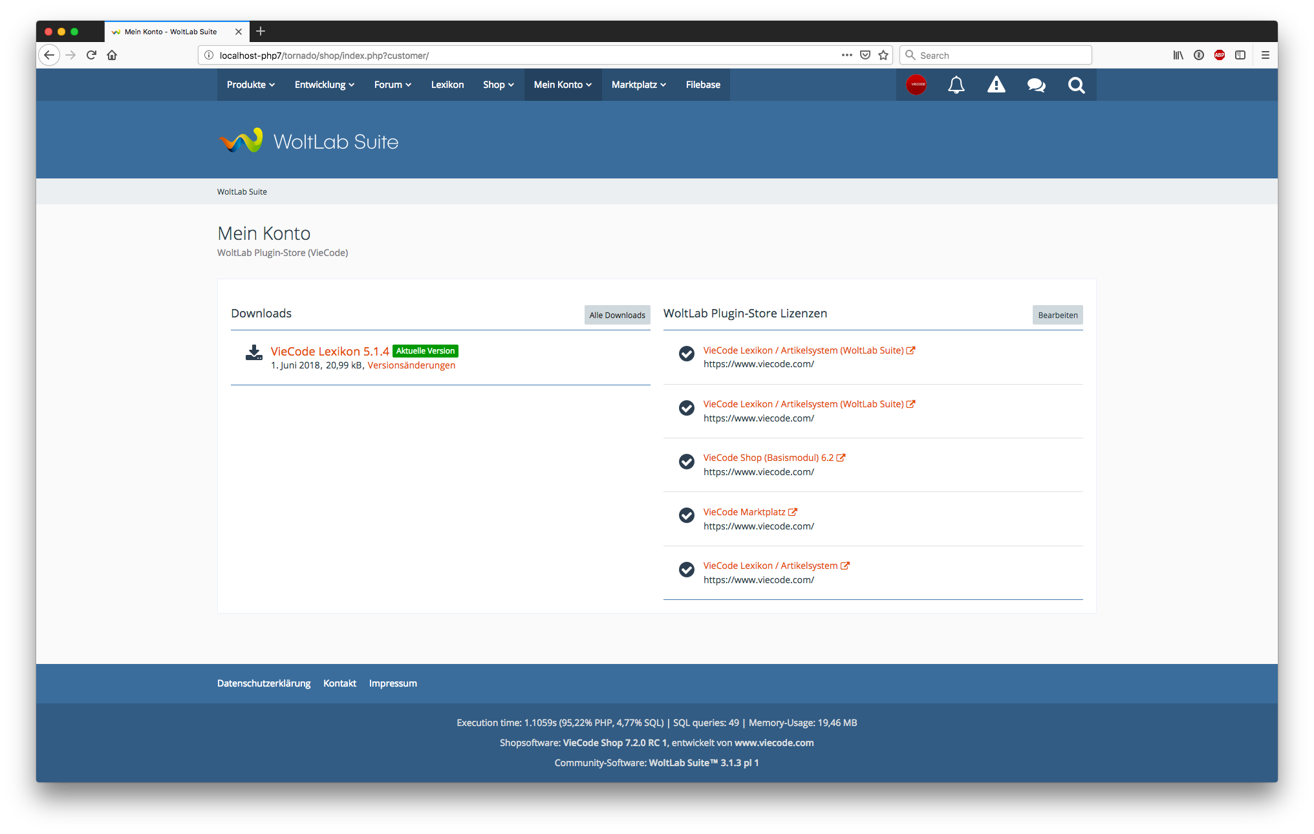Click the download icon for VieCode Lexikon
The height and width of the screenshot is (834, 1314).
tap(253, 352)
